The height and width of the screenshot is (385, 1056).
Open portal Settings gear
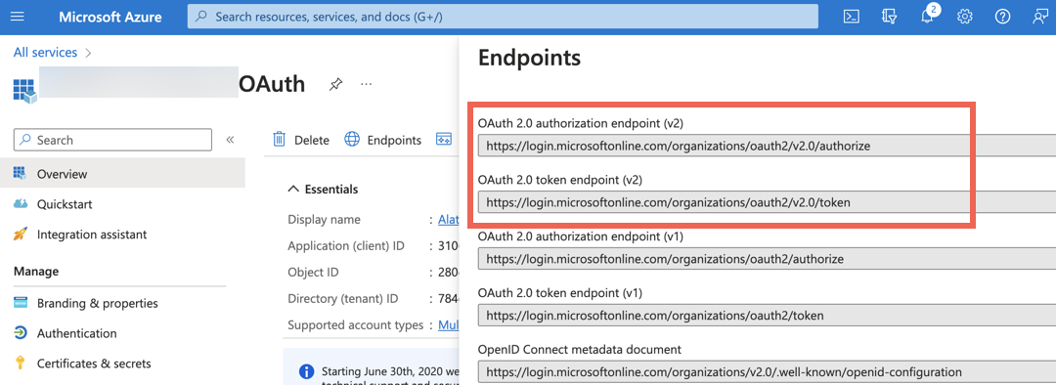coord(965,17)
